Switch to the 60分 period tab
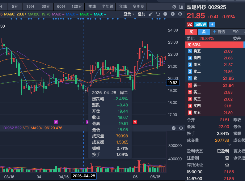 tap(61, 6)
